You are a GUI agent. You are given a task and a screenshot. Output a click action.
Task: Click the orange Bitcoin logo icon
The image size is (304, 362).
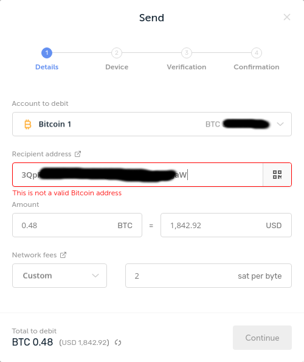[28, 124]
